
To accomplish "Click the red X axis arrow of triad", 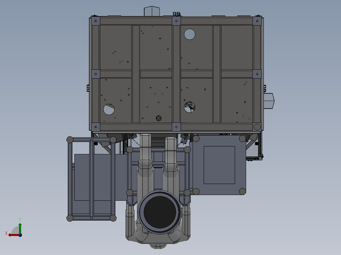I will point(14,235).
